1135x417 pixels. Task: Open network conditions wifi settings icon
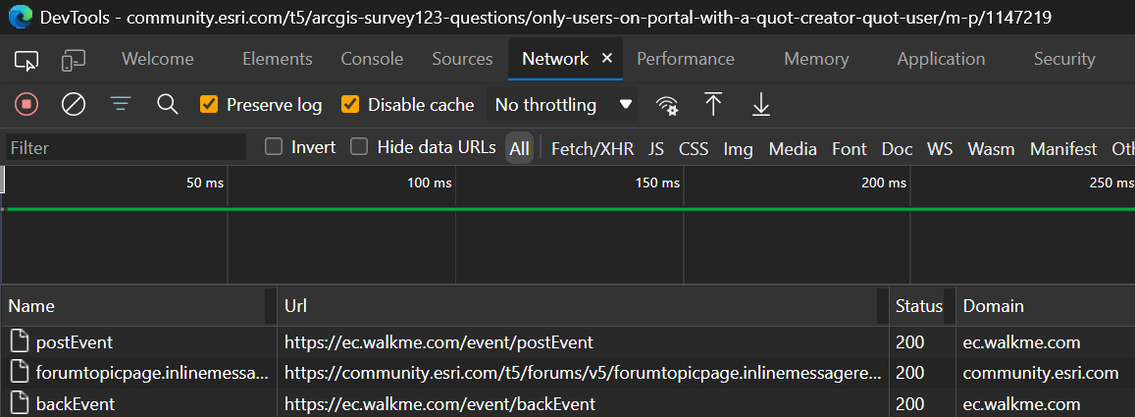[667, 105]
